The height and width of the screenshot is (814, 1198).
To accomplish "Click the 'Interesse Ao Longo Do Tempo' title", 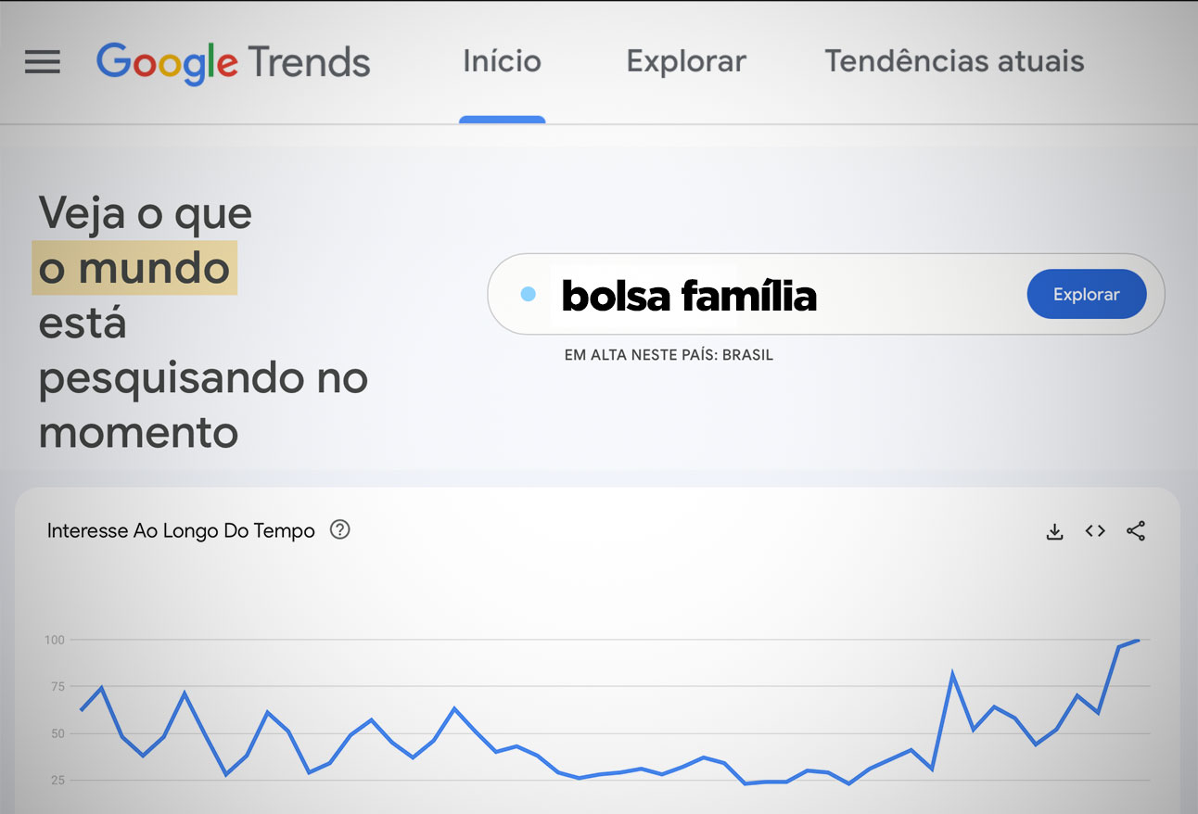I will pyautogui.click(x=181, y=531).
